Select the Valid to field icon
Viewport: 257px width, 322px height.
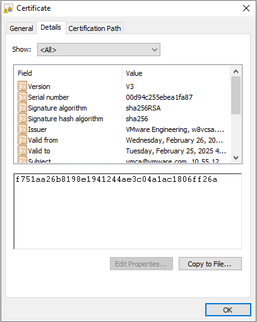22,151
